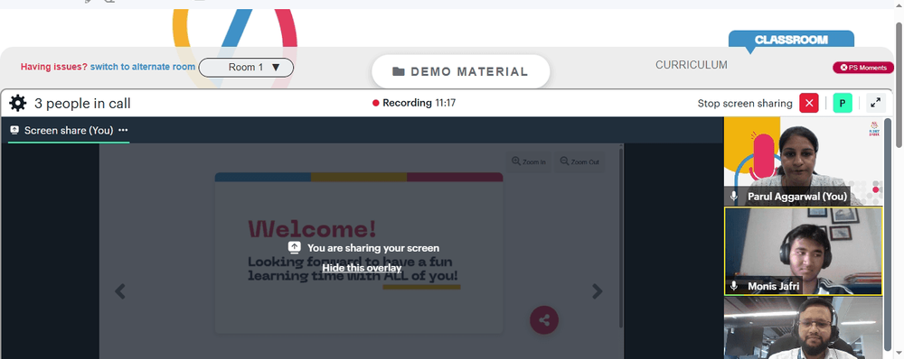Click the Welcome! slide heading
904x359 pixels.
(x=312, y=229)
